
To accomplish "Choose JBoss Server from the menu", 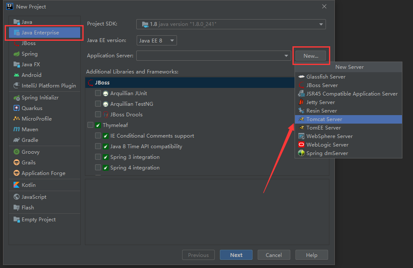I will (348, 85).
